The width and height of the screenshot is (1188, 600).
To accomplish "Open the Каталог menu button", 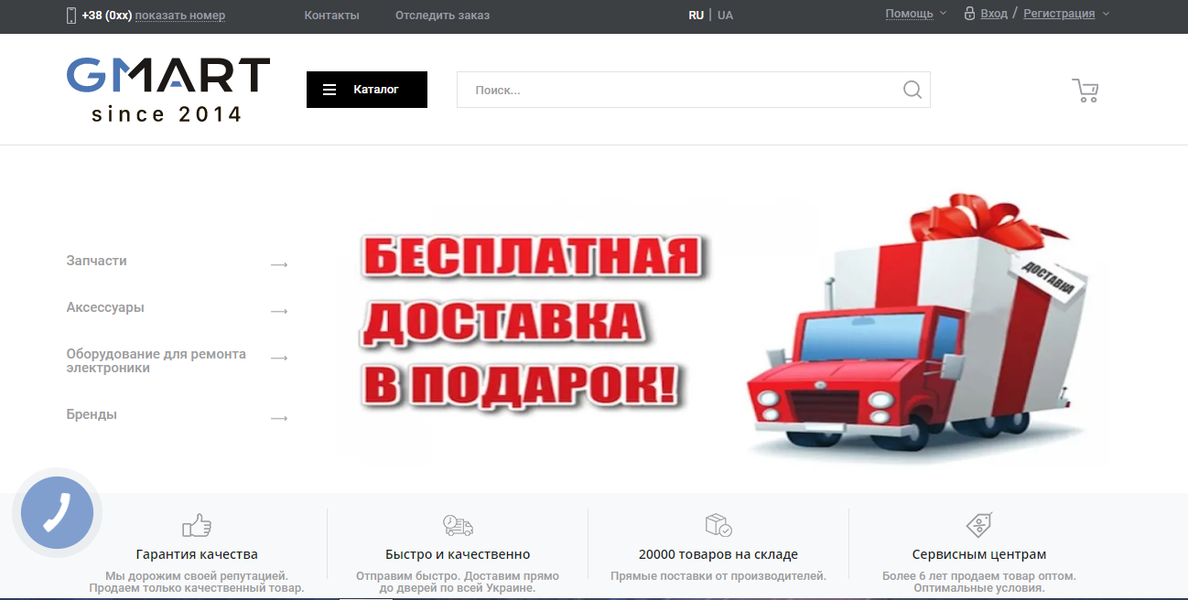I will (x=367, y=90).
